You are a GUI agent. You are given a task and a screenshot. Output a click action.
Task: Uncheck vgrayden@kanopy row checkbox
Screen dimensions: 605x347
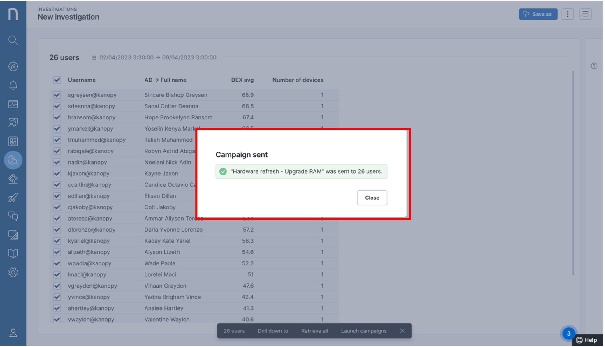(57, 286)
